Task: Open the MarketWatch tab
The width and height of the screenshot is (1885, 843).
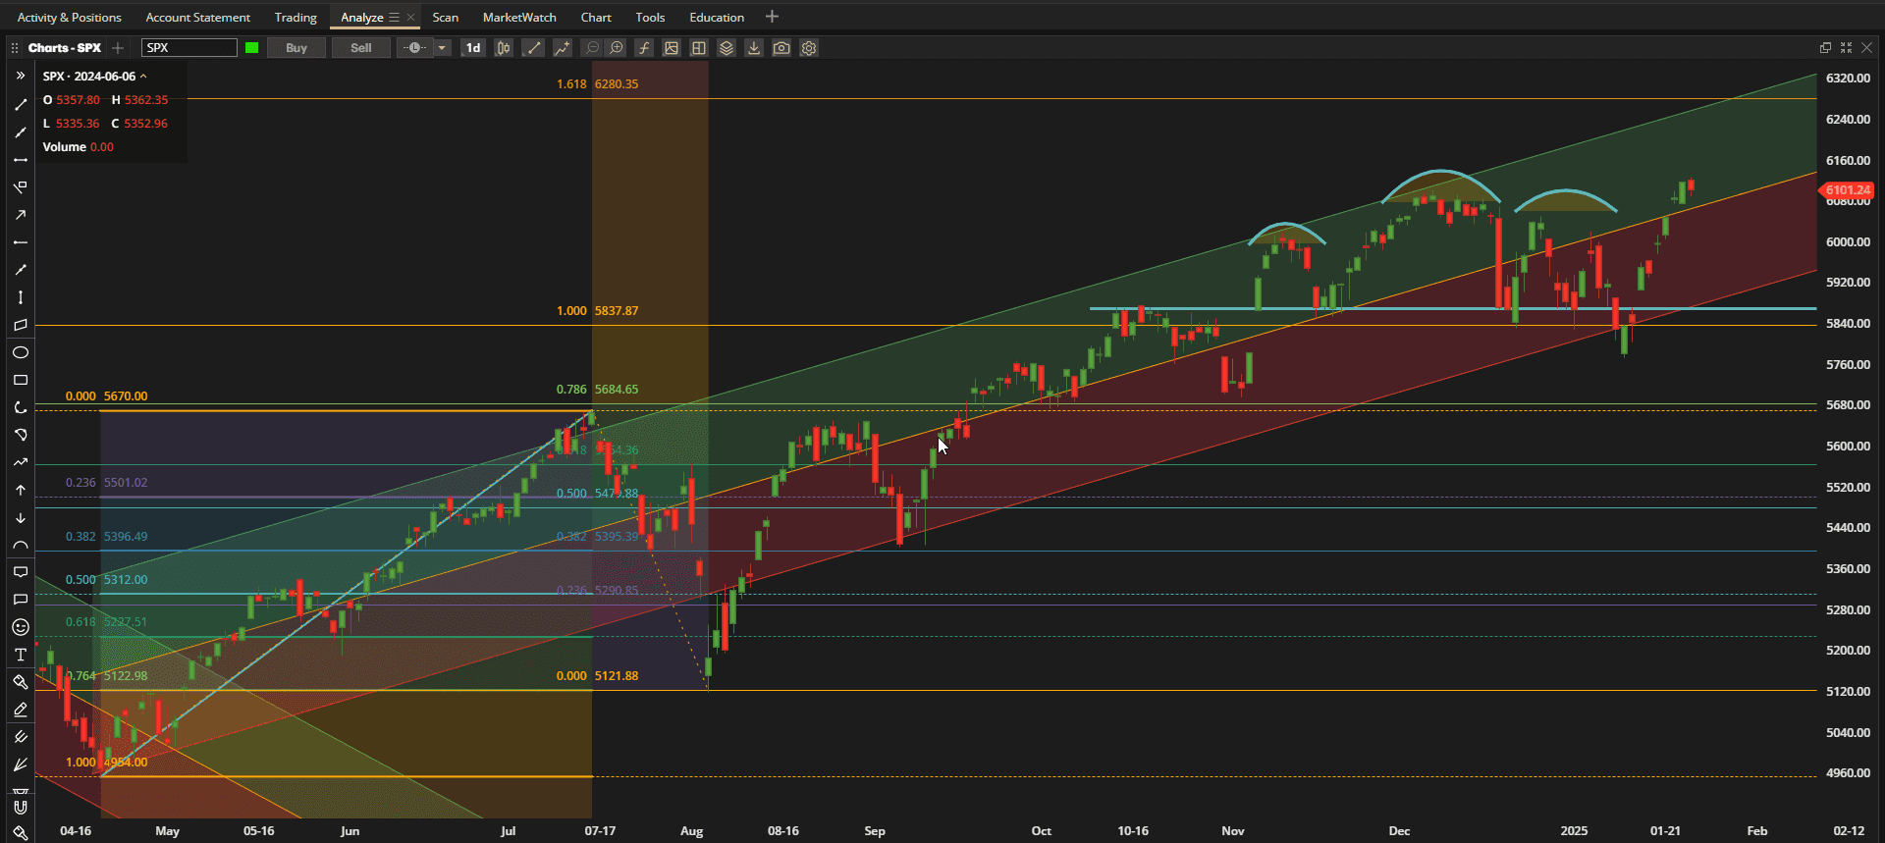Action: pyautogui.click(x=519, y=17)
